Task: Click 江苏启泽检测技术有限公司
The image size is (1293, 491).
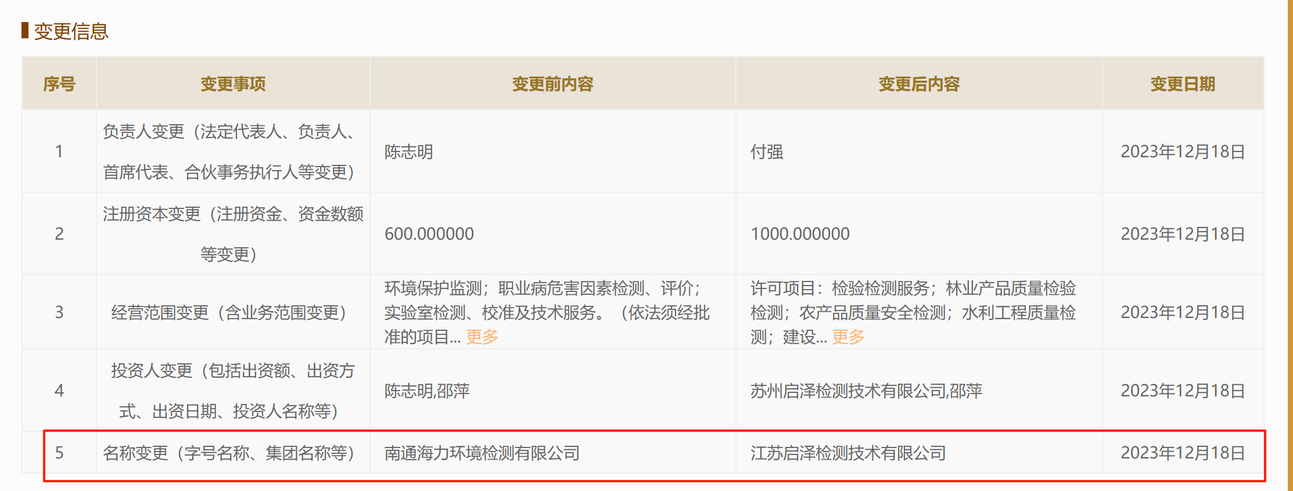Action: coord(848,453)
